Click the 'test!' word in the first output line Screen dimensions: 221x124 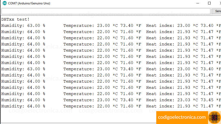[x=23, y=19]
